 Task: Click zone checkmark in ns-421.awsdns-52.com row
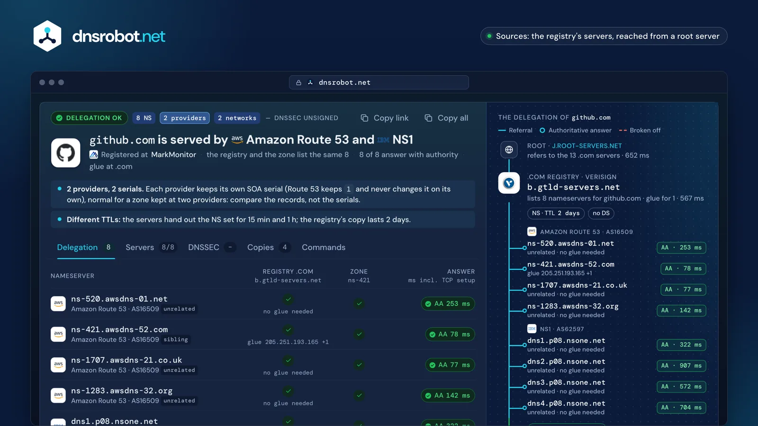(x=359, y=334)
